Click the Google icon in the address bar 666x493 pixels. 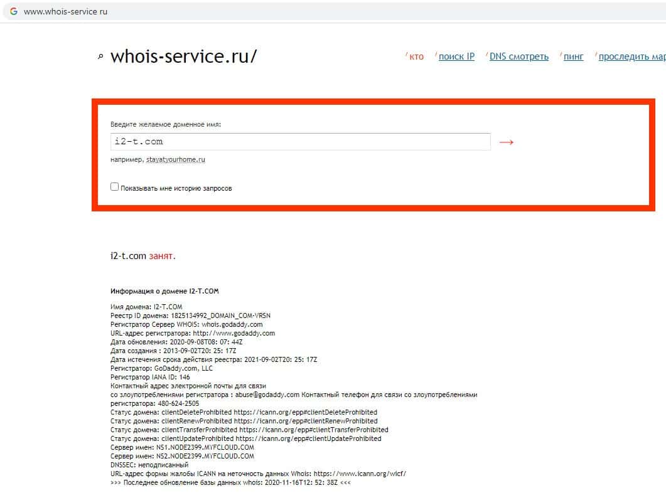pyautogui.click(x=14, y=11)
